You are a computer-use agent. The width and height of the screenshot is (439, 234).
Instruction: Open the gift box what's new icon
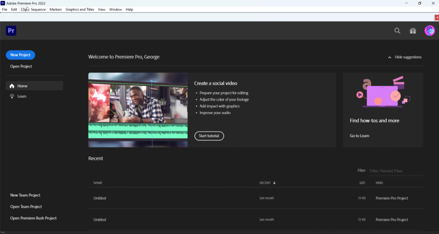coord(413,31)
